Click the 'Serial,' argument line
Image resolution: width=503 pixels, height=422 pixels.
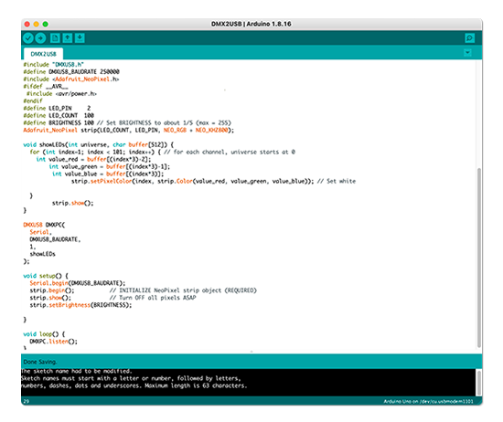pos(41,232)
